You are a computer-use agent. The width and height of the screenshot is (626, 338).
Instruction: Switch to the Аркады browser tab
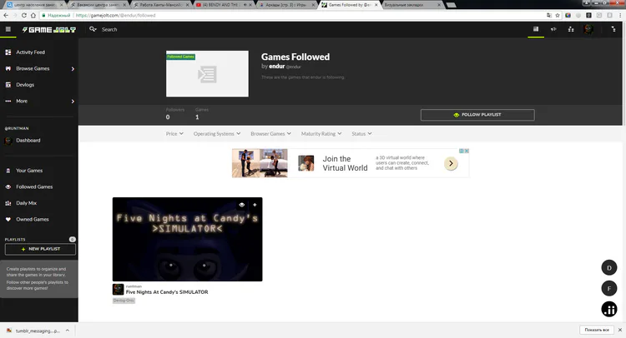tap(285, 5)
